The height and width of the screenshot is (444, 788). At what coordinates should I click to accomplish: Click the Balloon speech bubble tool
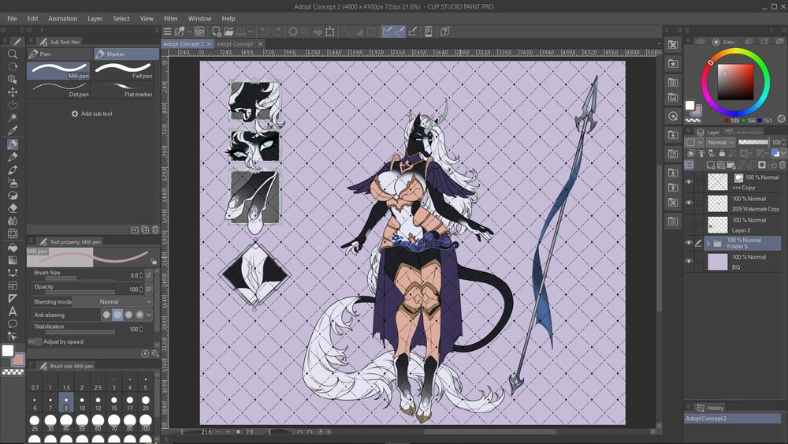tap(13, 323)
